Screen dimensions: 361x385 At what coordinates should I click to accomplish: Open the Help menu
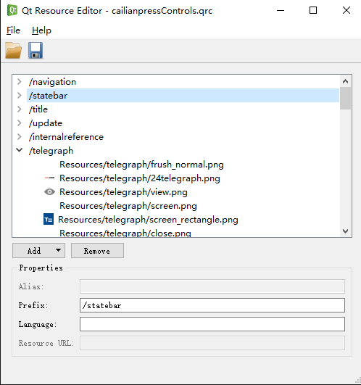point(41,30)
